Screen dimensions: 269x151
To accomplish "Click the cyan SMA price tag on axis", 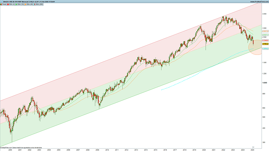I will pyautogui.click(x=265, y=49).
